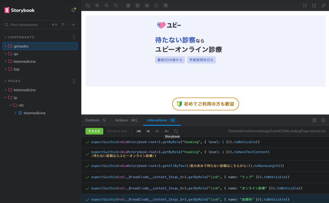Remount the component with reload icon
This screenshot has height=203, width=329.
coord(88,6)
